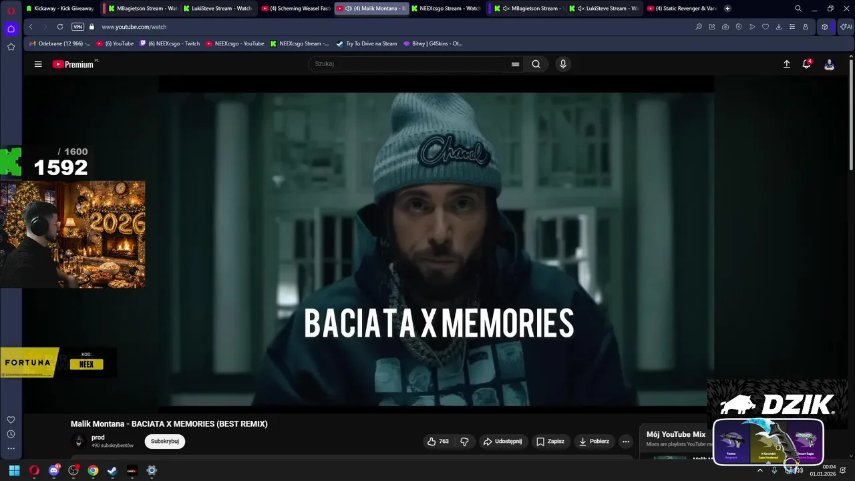Toggle the VPN badge in address bar
This screenshot has height=481, width=855.
coord(77,27)
